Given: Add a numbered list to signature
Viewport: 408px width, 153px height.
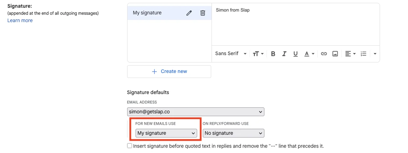Looking at the screenshot, I should (x=364, y=54).
